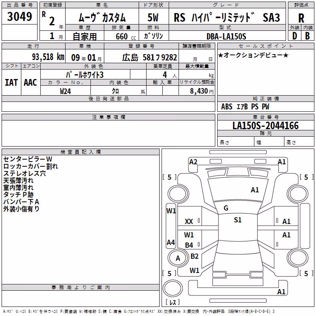Click the 事務局よりご案内 header
The width and height of the screenshot is (316, 316).
click(x=81, y=288)
